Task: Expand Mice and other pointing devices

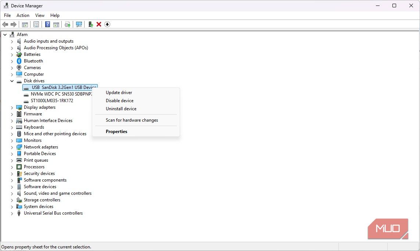Action: (12, 134)
